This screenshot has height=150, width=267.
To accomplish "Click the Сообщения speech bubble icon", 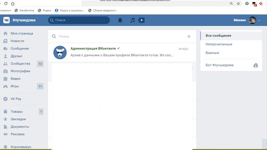I will point(5,49).
